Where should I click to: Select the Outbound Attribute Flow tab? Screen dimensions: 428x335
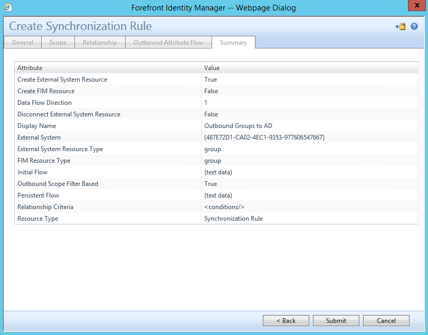point(168,43)
